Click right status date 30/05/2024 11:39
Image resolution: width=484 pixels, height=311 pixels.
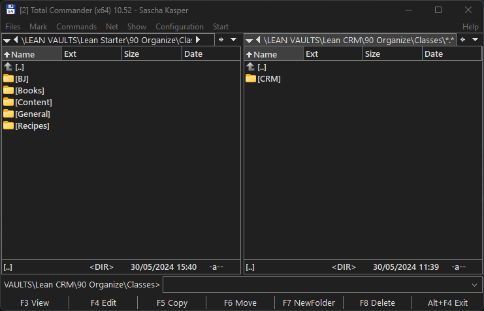tap(406, 267)
